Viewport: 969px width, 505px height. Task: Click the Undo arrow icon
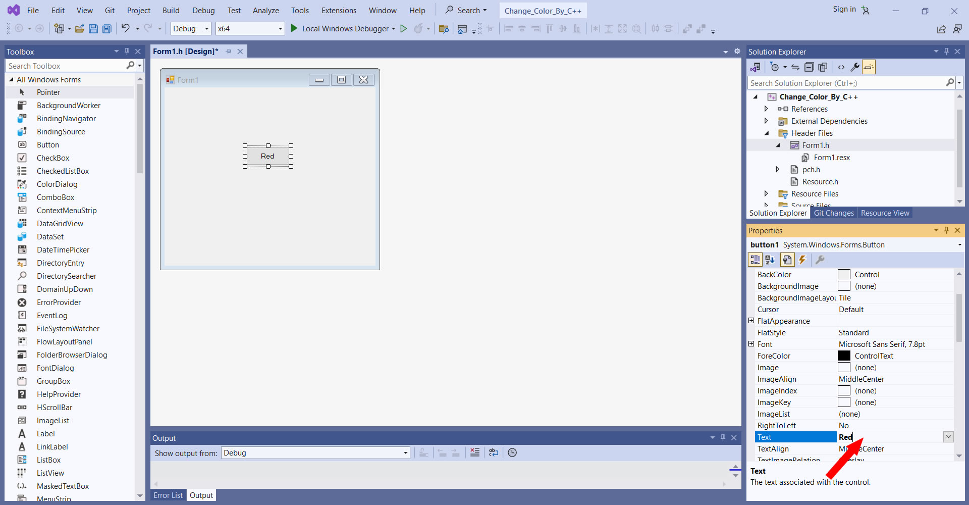pos(125,29)
